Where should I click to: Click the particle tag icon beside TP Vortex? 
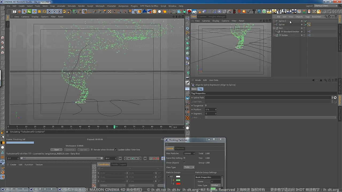coord(309,35)
